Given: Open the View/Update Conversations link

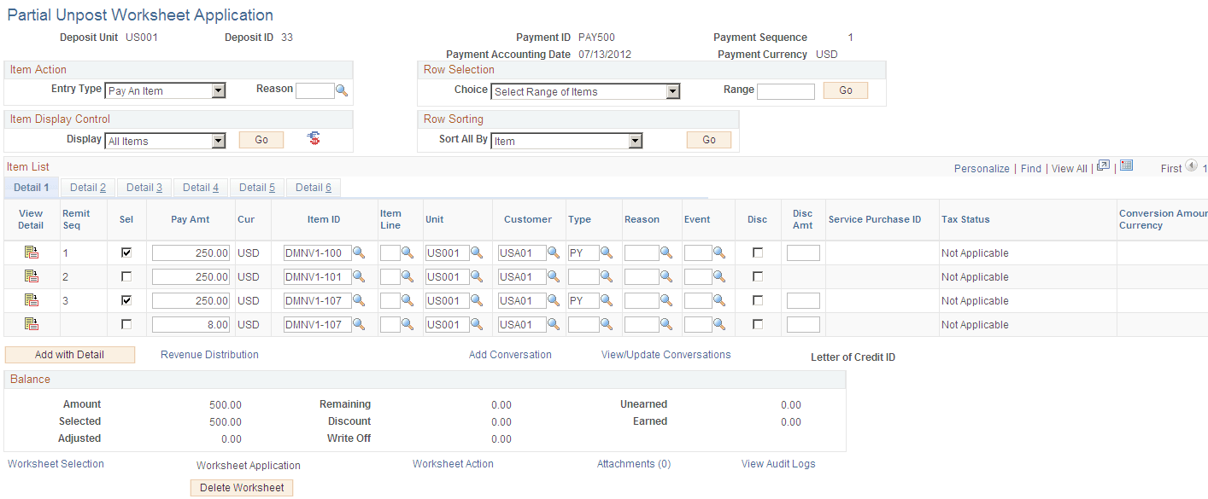Looking at the screenshot, I should coord(666,354).
